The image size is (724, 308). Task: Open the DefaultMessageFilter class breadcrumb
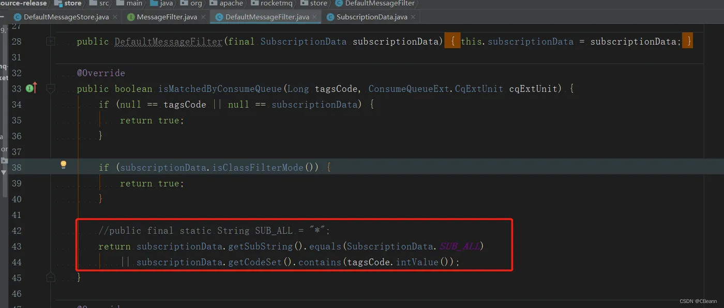coord(380,3)
